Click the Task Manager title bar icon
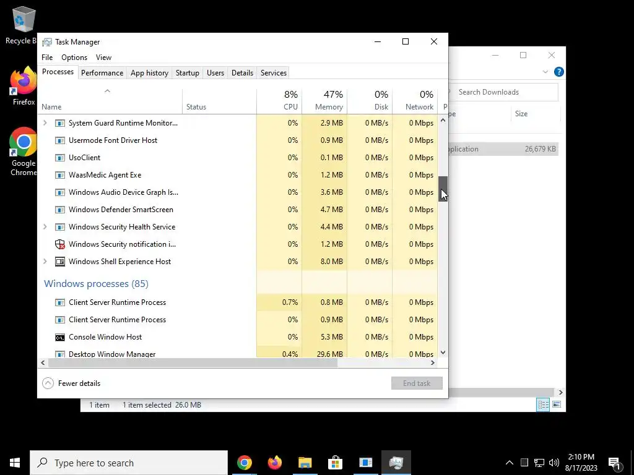This screenshot has width=634, height=475. [x=47, y=42]
